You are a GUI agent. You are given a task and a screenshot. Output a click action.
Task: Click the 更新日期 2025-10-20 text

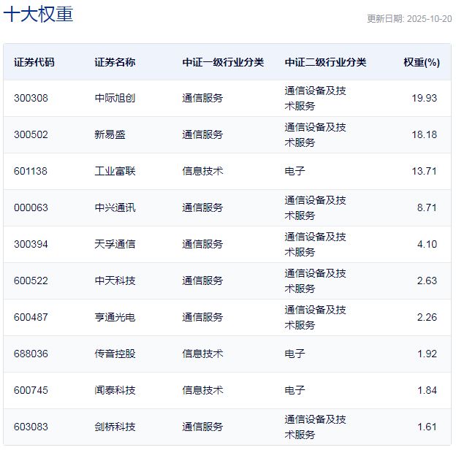coord(408,19)
